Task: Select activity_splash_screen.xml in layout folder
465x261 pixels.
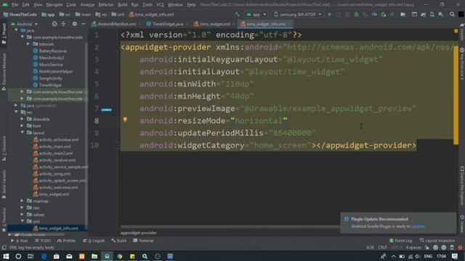Action: [x=62, y=181]
